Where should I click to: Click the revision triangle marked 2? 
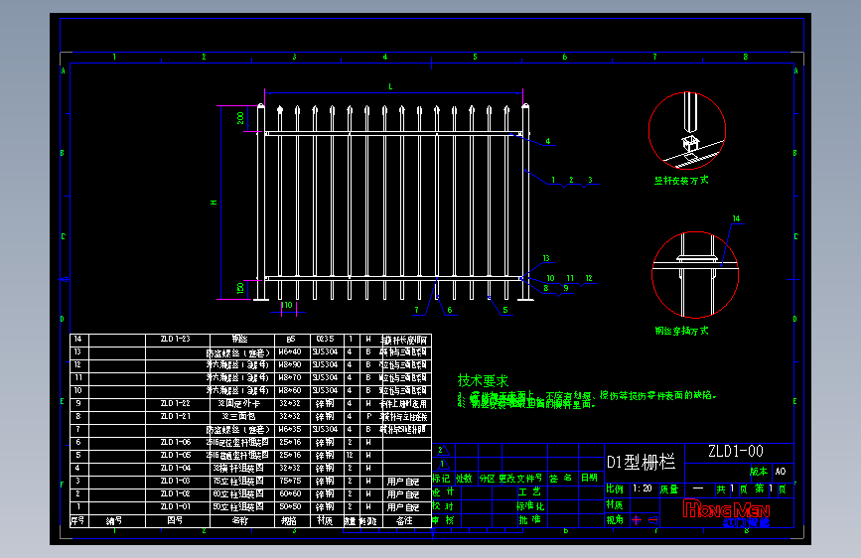(x=442, y=451)
